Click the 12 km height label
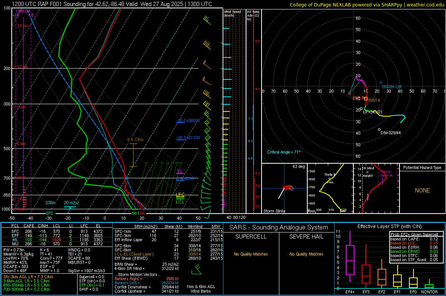 [22, 67]
